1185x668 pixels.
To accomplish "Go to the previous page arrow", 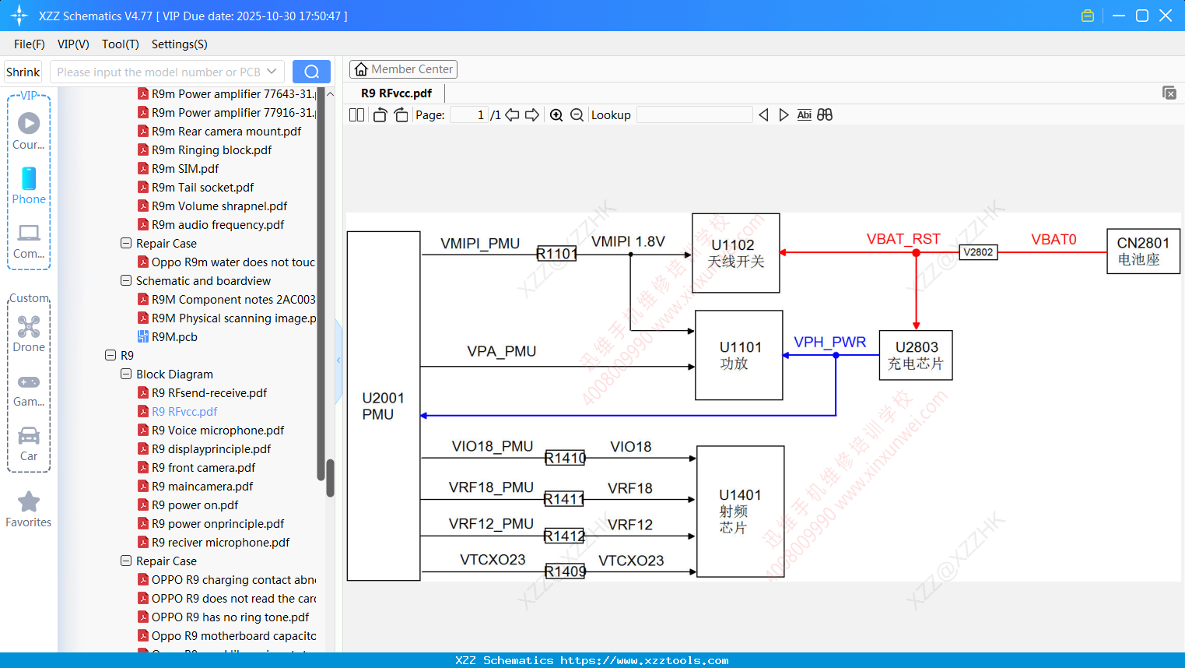I will tap(512, 115).
